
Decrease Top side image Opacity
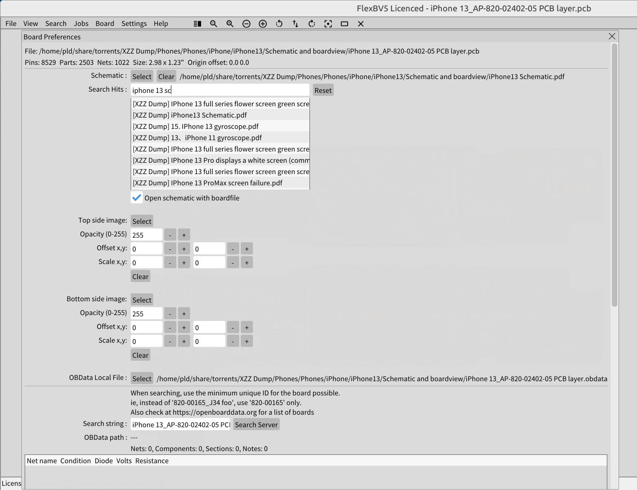coord(170,235)
